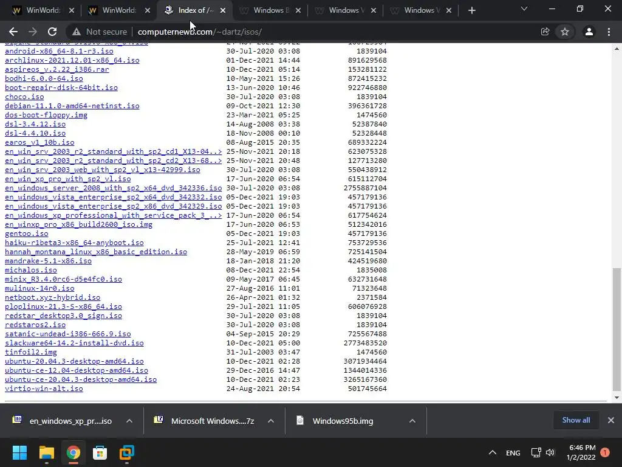
Task: Open android-x86_64-8.1-r3.iso link
Action: click(x=59, y=51)
